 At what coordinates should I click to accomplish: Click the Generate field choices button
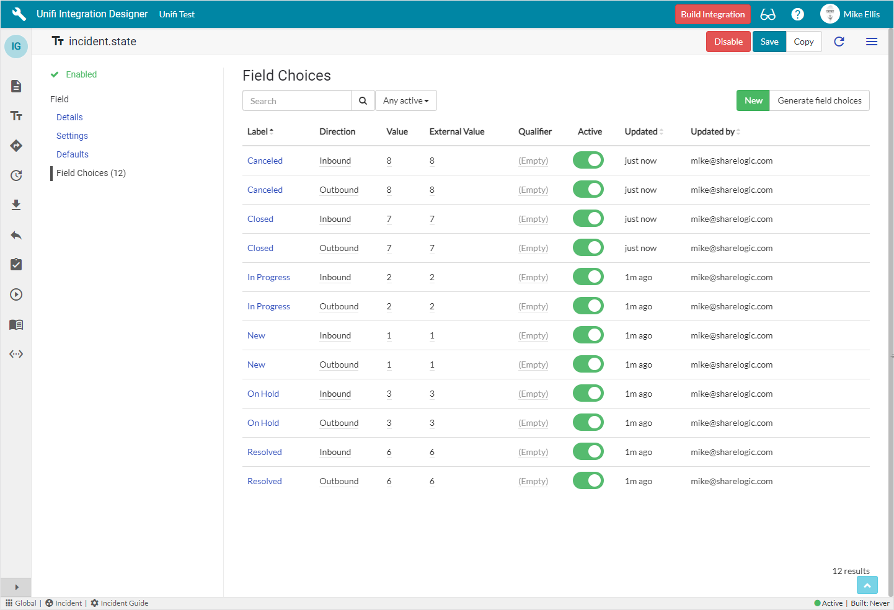(819, 100)
